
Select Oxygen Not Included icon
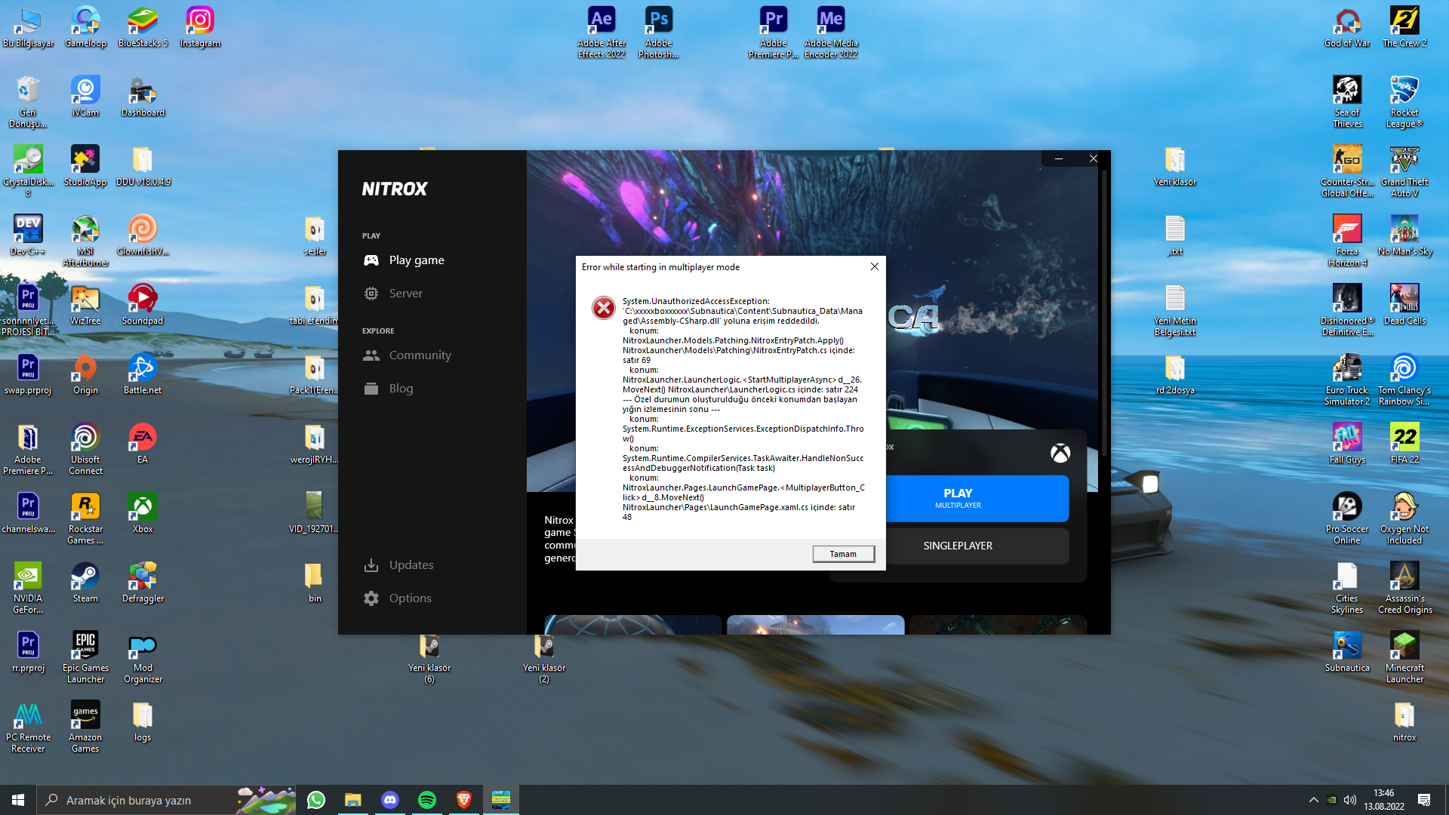[1404, 518]
